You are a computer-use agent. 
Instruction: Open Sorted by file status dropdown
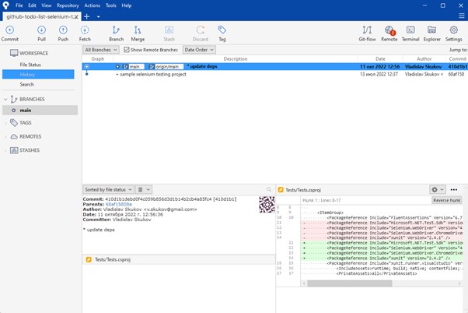tap(108, 189)
